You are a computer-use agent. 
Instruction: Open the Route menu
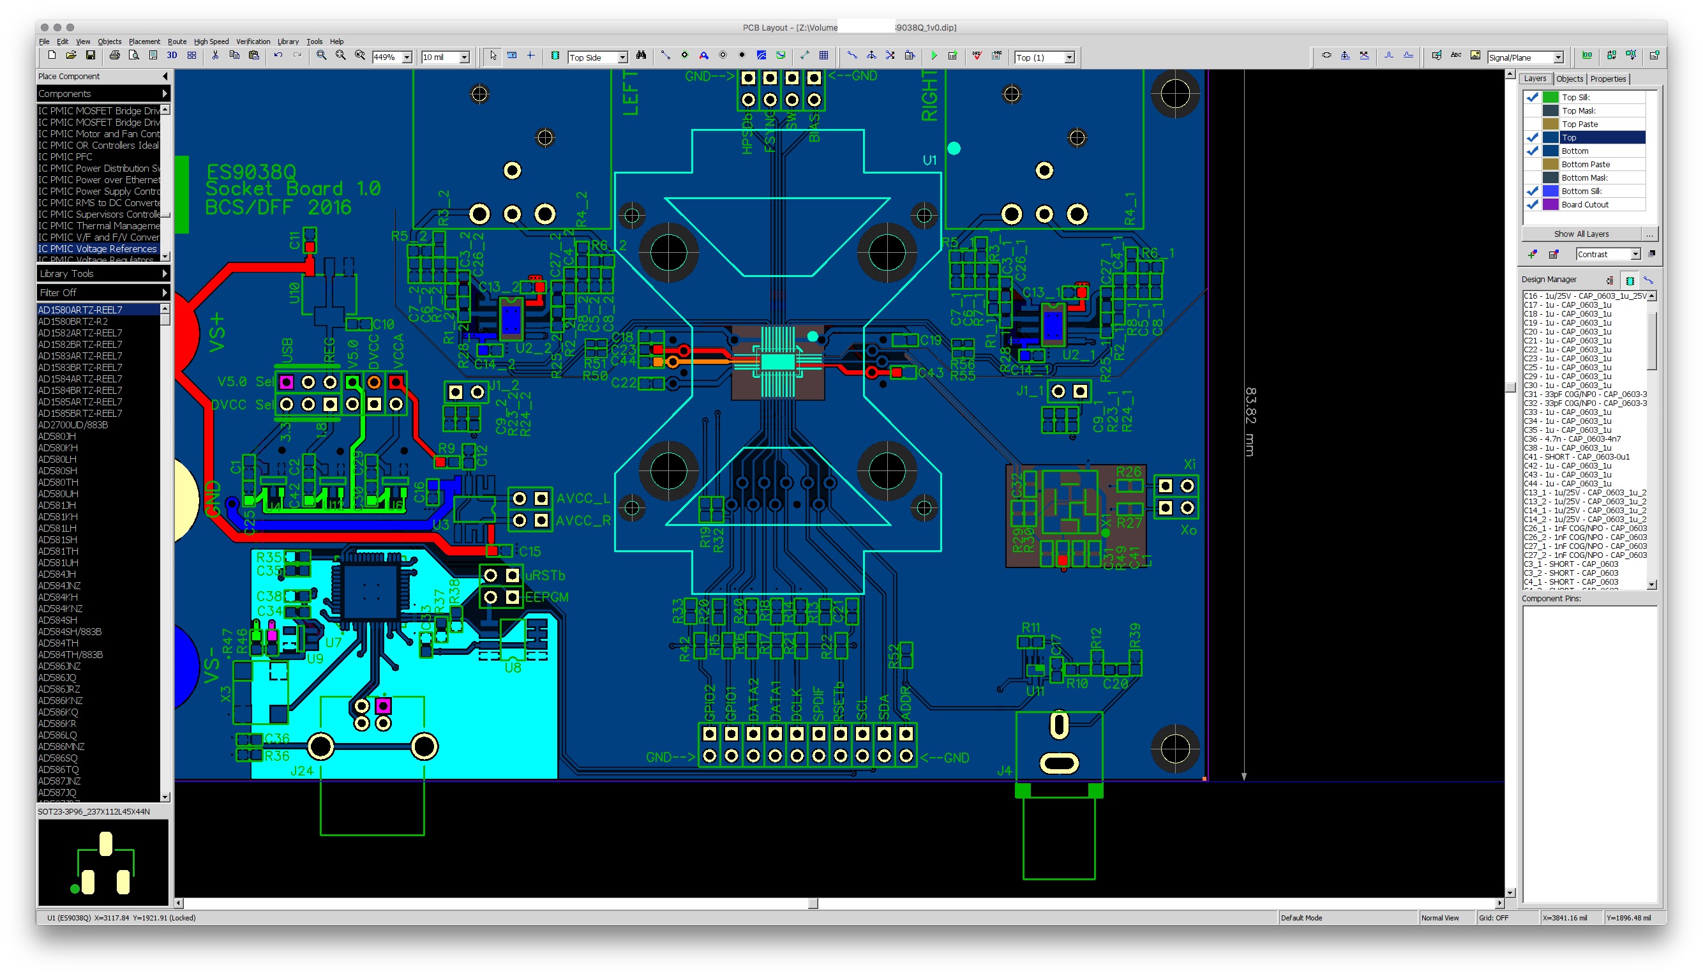coord(177,41)
